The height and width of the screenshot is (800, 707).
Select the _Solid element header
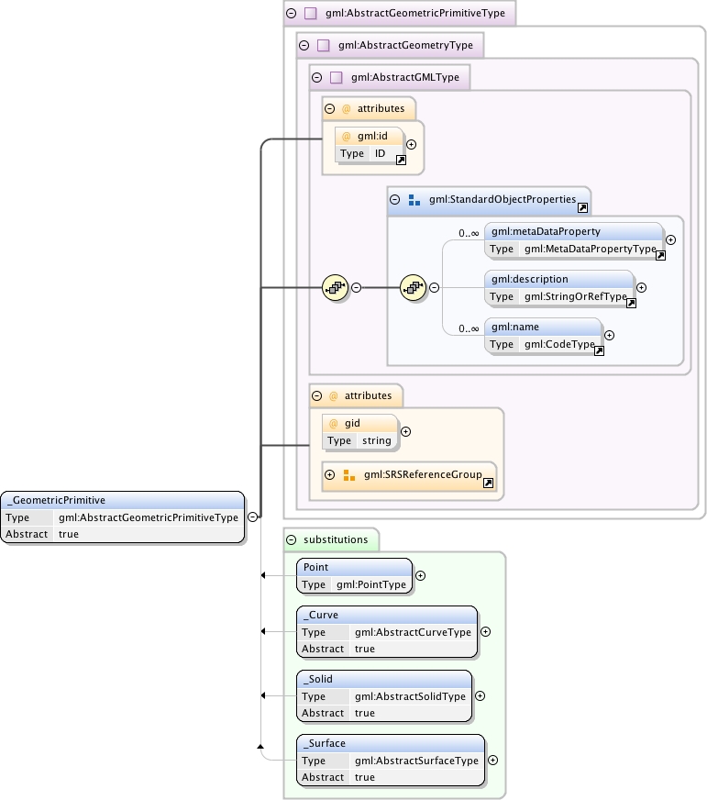384,680
